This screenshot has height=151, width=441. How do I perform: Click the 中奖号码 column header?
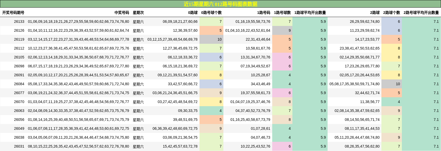tap(122, 13)
